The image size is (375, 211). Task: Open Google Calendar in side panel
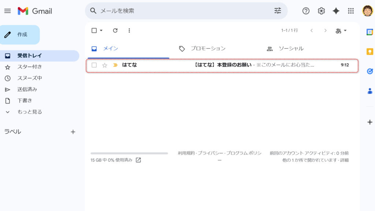click(x=370, y=32)
